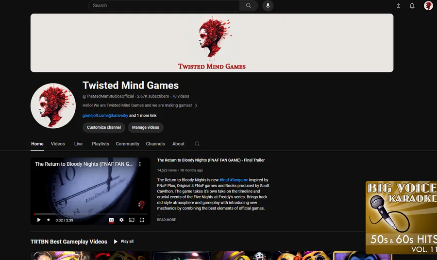Screen dimensions: 437x260
Task: Click the Play all label
Action: [127, 242]
